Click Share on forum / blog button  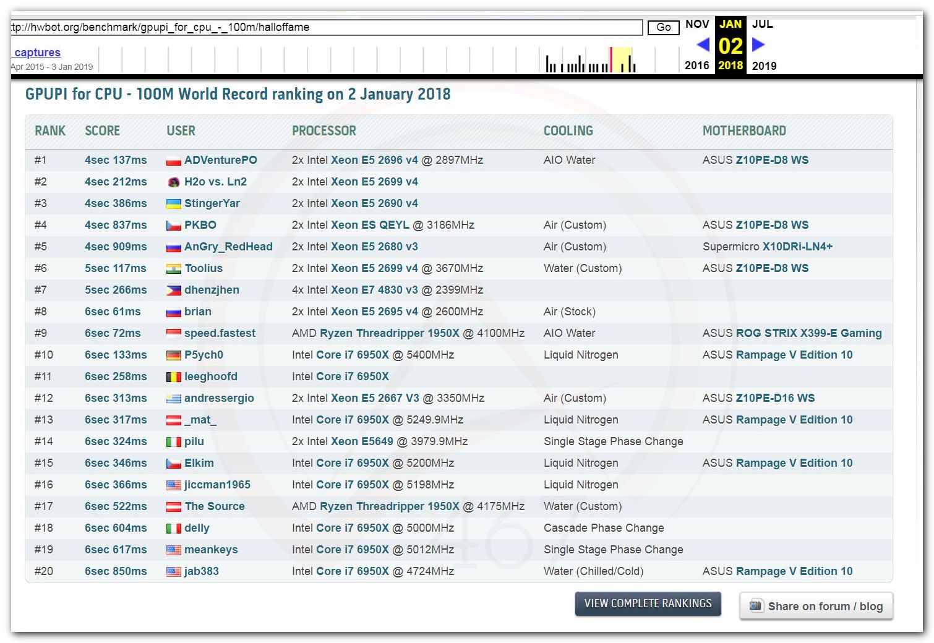tap(816, 606)
